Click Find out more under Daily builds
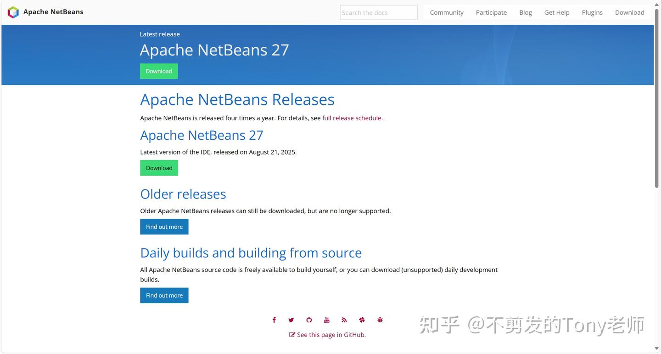The image size is (661, 354). pyautogui.click(x=164, y=295)
